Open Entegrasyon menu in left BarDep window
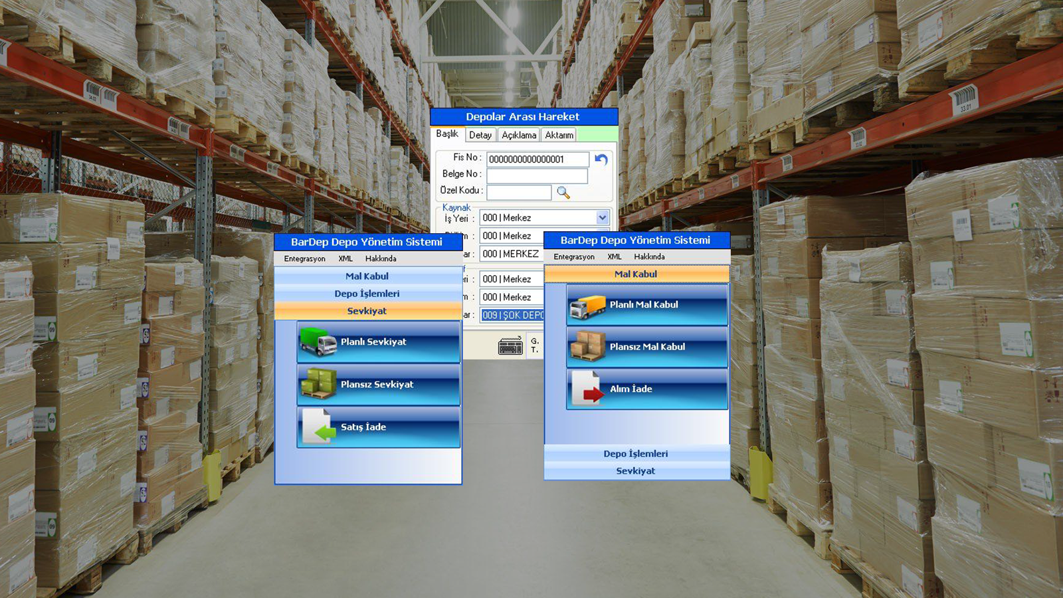The height and width of the screenshot is (598, 1063). coord(304,259)
